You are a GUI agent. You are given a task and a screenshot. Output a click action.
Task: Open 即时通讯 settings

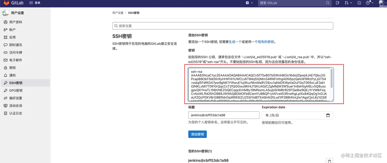point(25,45)
